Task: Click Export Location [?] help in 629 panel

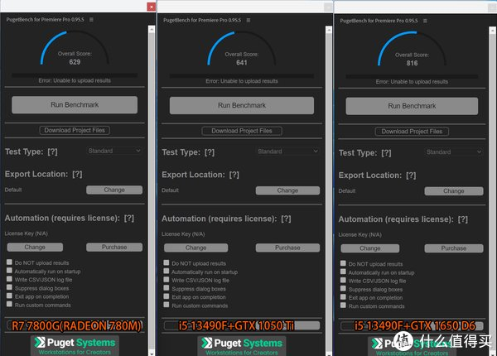Action: pyautogui.click(x=77, y=174)
